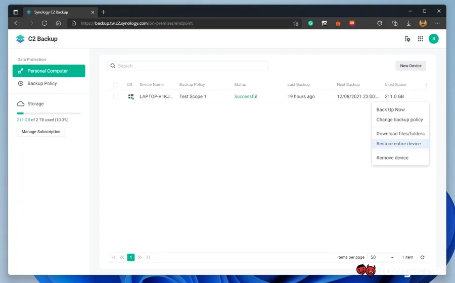Open the recovery portal icon in header
Image resolution: width=455 pixels, height=283 pixels.
[x=407, y=39]
